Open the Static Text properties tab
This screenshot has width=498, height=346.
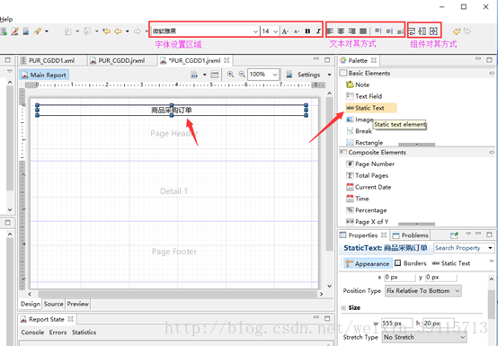point(450,263)
